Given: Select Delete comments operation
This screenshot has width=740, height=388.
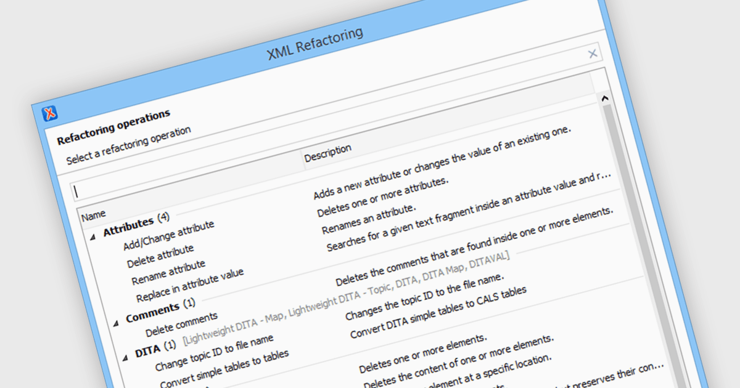Looking at the screenshot, I should [x=181, y=325].
